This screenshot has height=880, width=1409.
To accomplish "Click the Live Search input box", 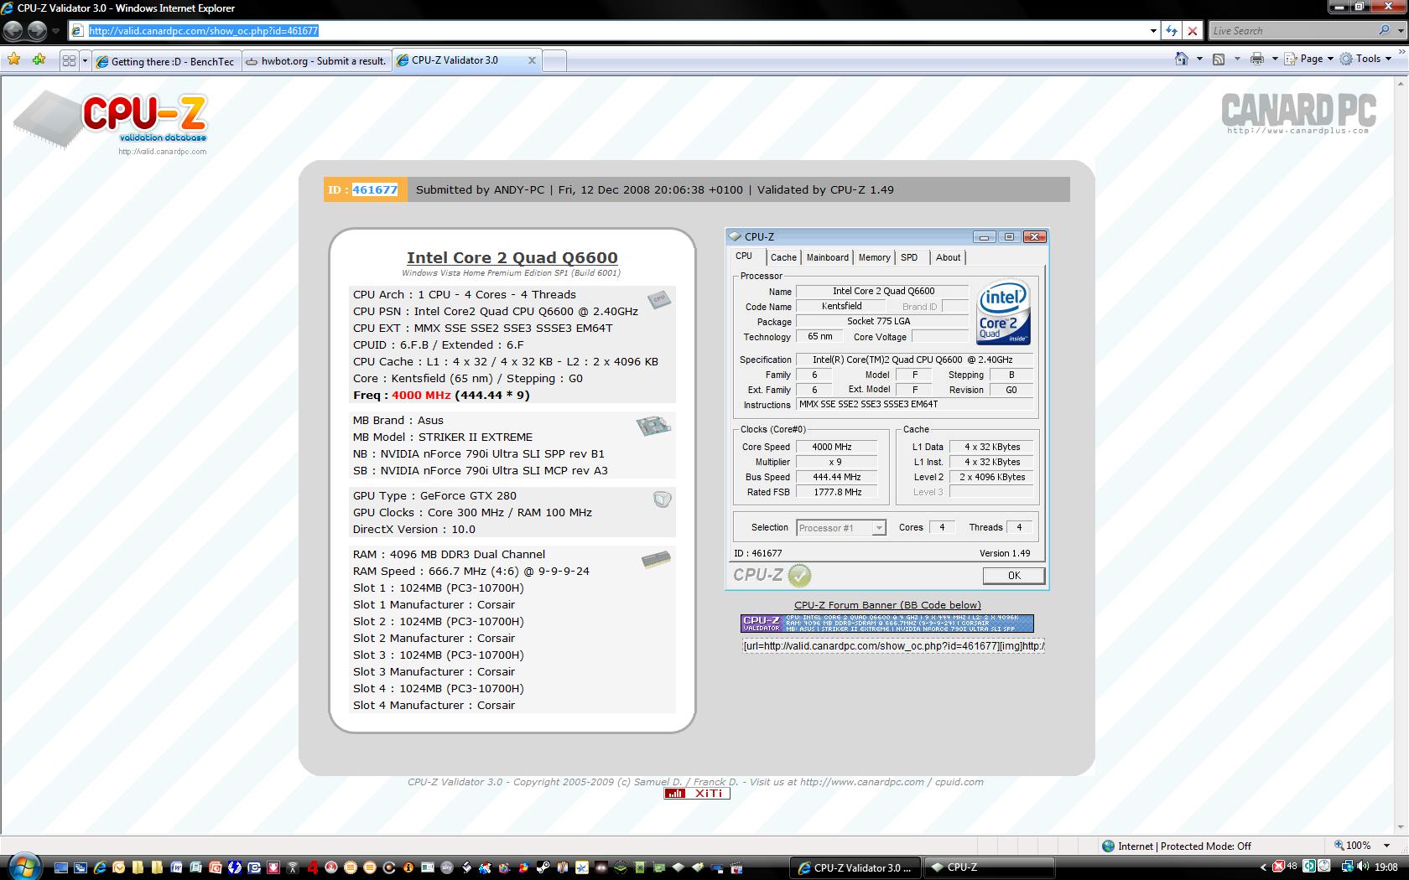I will tap(1292, 30).
